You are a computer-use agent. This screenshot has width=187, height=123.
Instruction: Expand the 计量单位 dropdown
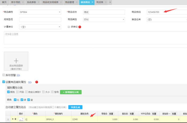pos(59,27)
